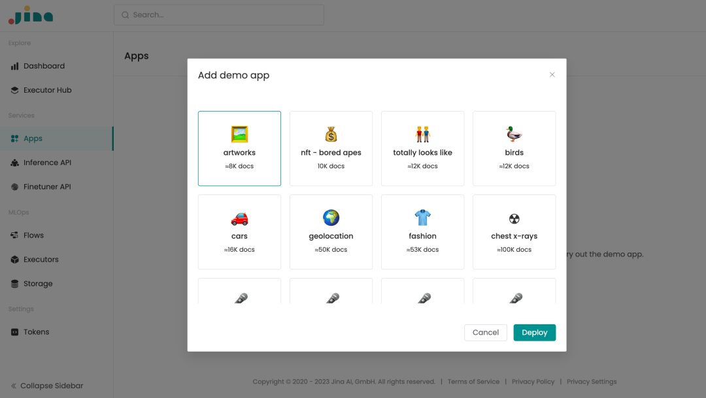Select the fashion shirt icon
The width and height of the screenshot is (706, 398).
tap(423, 218)
